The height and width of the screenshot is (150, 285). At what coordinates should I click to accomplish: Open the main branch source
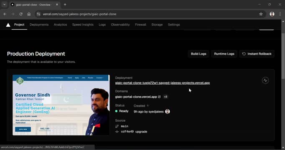tap(125, 126)
